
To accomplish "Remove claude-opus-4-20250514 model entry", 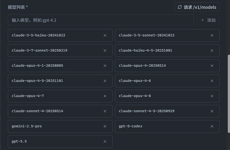I will pyautogui.click(x=212, y=66).
